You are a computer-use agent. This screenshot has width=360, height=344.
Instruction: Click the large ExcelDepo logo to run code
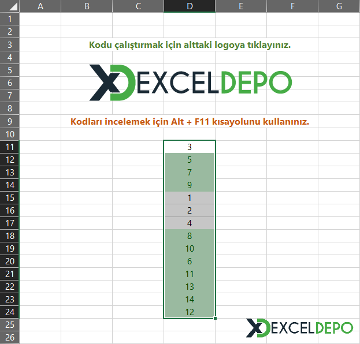[191, 83]
